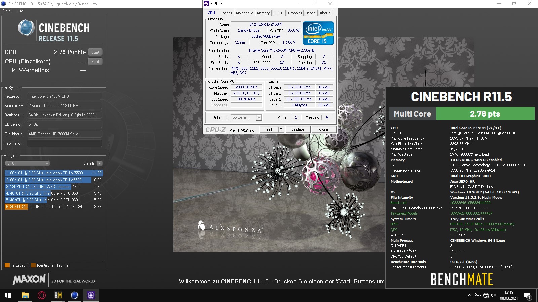Open BenchMate from the taskbar
Image resolution: width=538 pixels, height=302 pixels.
click(x=58, y=295)
